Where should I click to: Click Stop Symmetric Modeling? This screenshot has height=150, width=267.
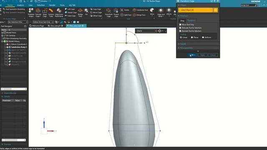[x=14, y=12]
